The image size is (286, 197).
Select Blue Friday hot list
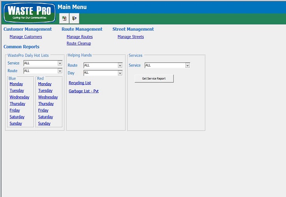click(x=15, y=110)
